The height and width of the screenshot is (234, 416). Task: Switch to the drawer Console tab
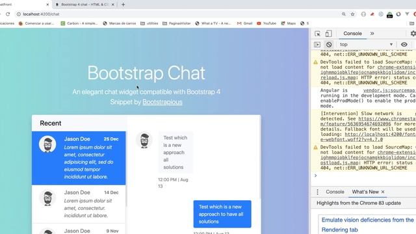[335, 192]
